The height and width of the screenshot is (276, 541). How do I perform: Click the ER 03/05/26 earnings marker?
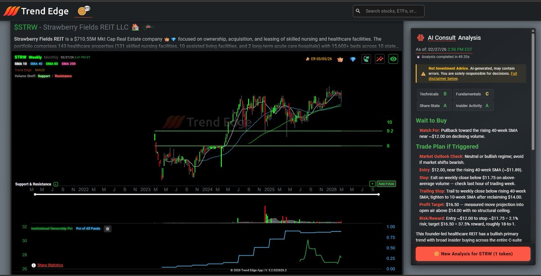(319, 59)
